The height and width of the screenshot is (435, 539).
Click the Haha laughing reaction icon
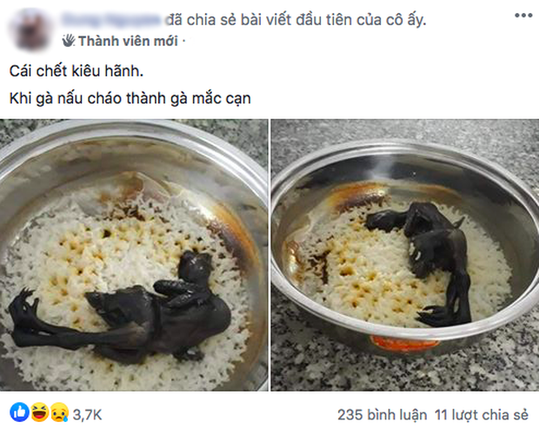click(x=39, y=412)
